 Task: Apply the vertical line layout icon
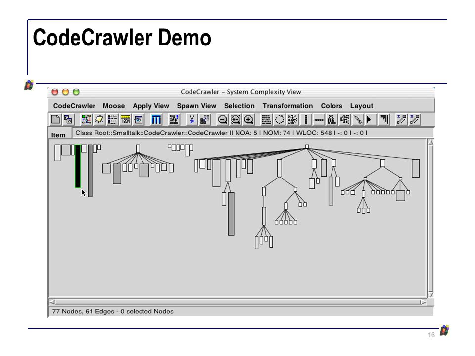(x=306, y=119)
